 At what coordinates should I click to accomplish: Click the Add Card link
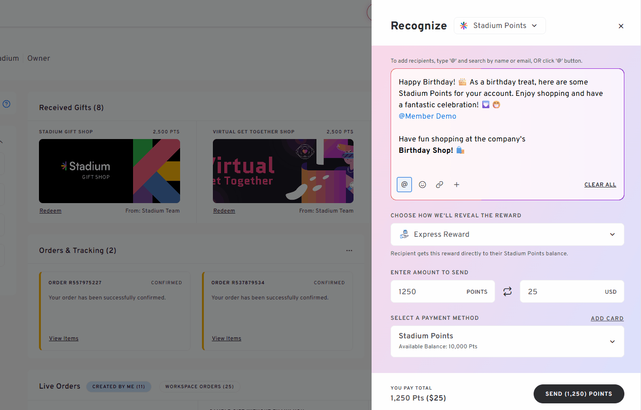point(607,318)
